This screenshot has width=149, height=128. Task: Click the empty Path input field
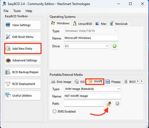coord(84,103)
